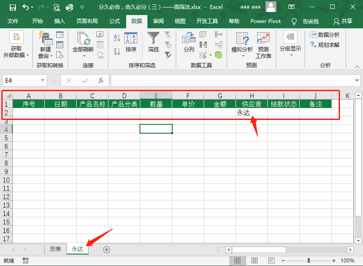Apply ascending sort with the AZ icon

point(116,37)
